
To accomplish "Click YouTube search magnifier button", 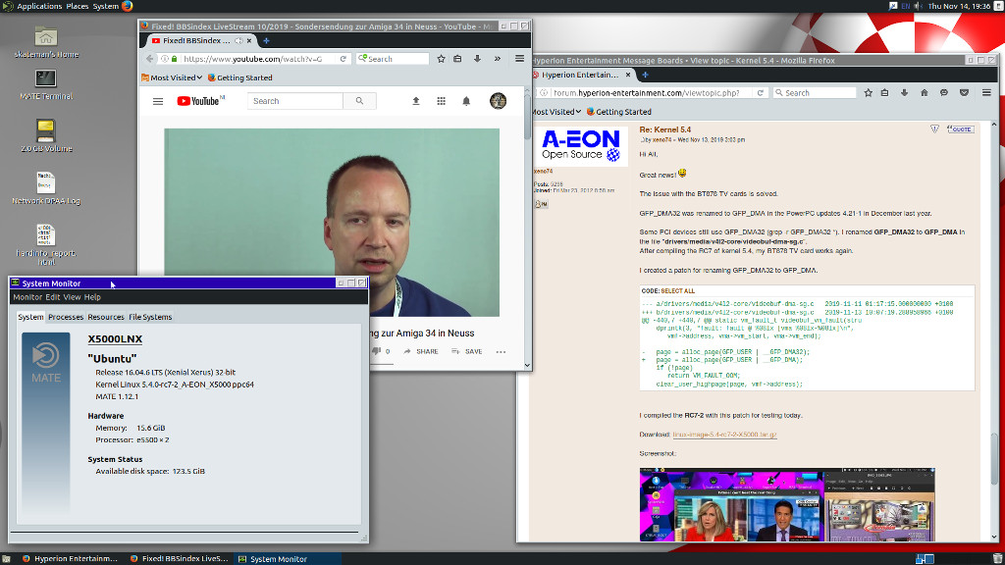I will click(359, 101).
